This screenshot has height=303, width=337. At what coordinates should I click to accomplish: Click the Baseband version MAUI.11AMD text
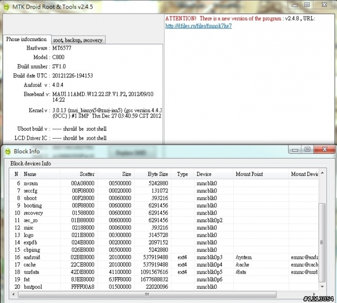point(103,97)
